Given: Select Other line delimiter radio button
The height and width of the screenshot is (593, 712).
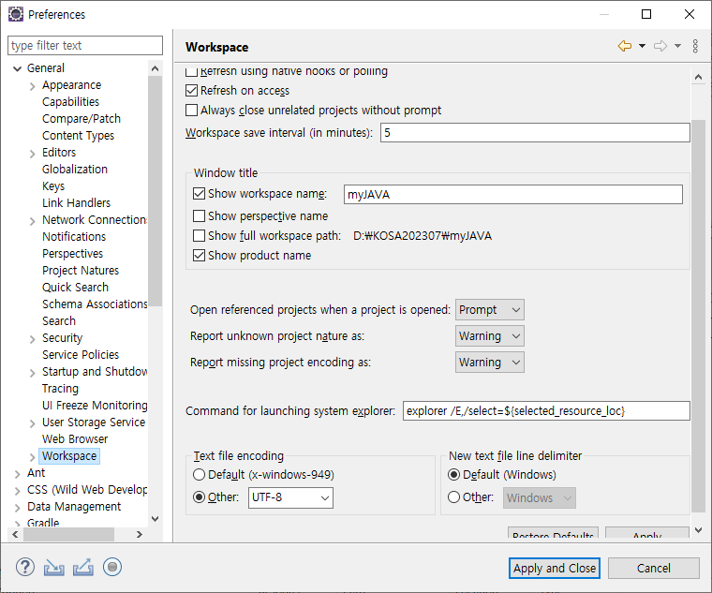Looking at the screenshot, I should [453, 497].
